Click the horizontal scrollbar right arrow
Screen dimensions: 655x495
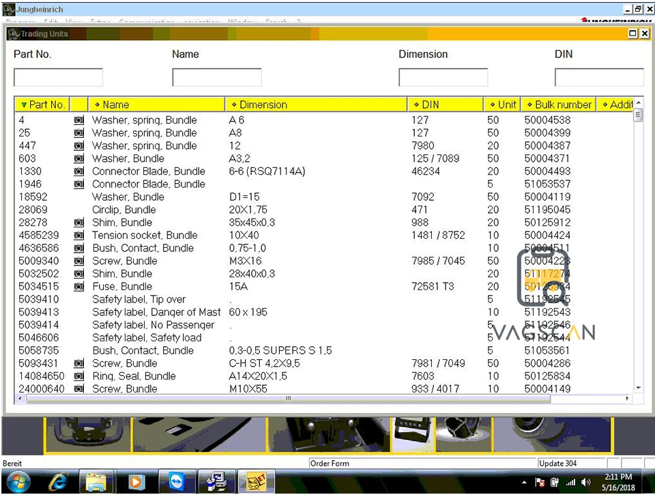(628, 399)
